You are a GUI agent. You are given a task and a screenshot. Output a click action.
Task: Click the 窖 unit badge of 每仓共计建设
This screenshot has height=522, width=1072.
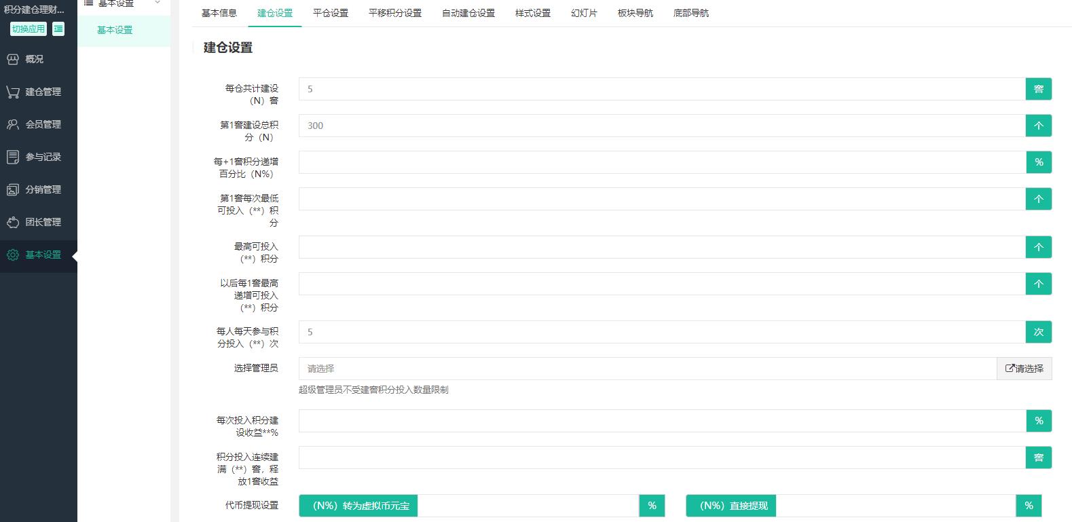1039,89
